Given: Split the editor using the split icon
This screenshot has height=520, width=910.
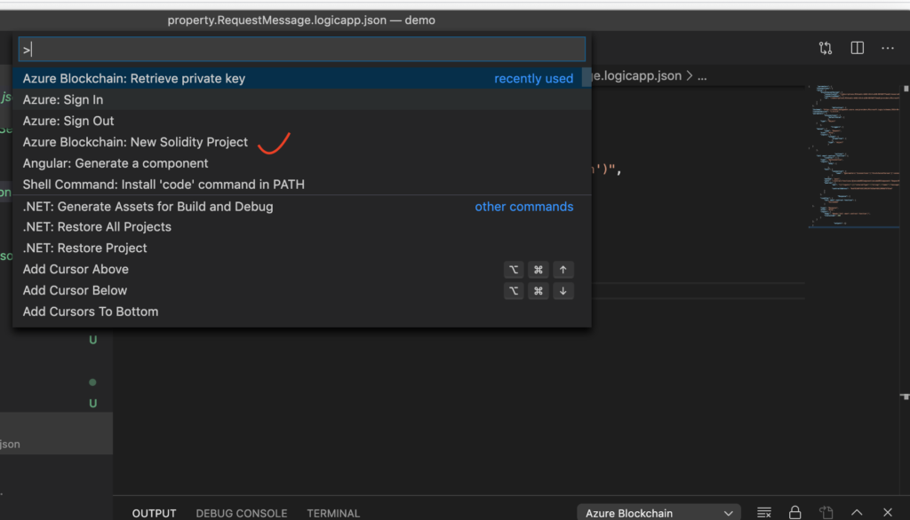Looking at the screenshot, I should pyautogui.click(x=857, y=48).
